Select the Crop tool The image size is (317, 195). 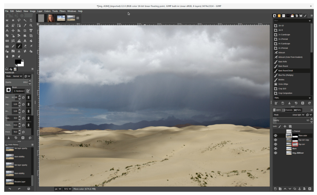pos(25,31)
